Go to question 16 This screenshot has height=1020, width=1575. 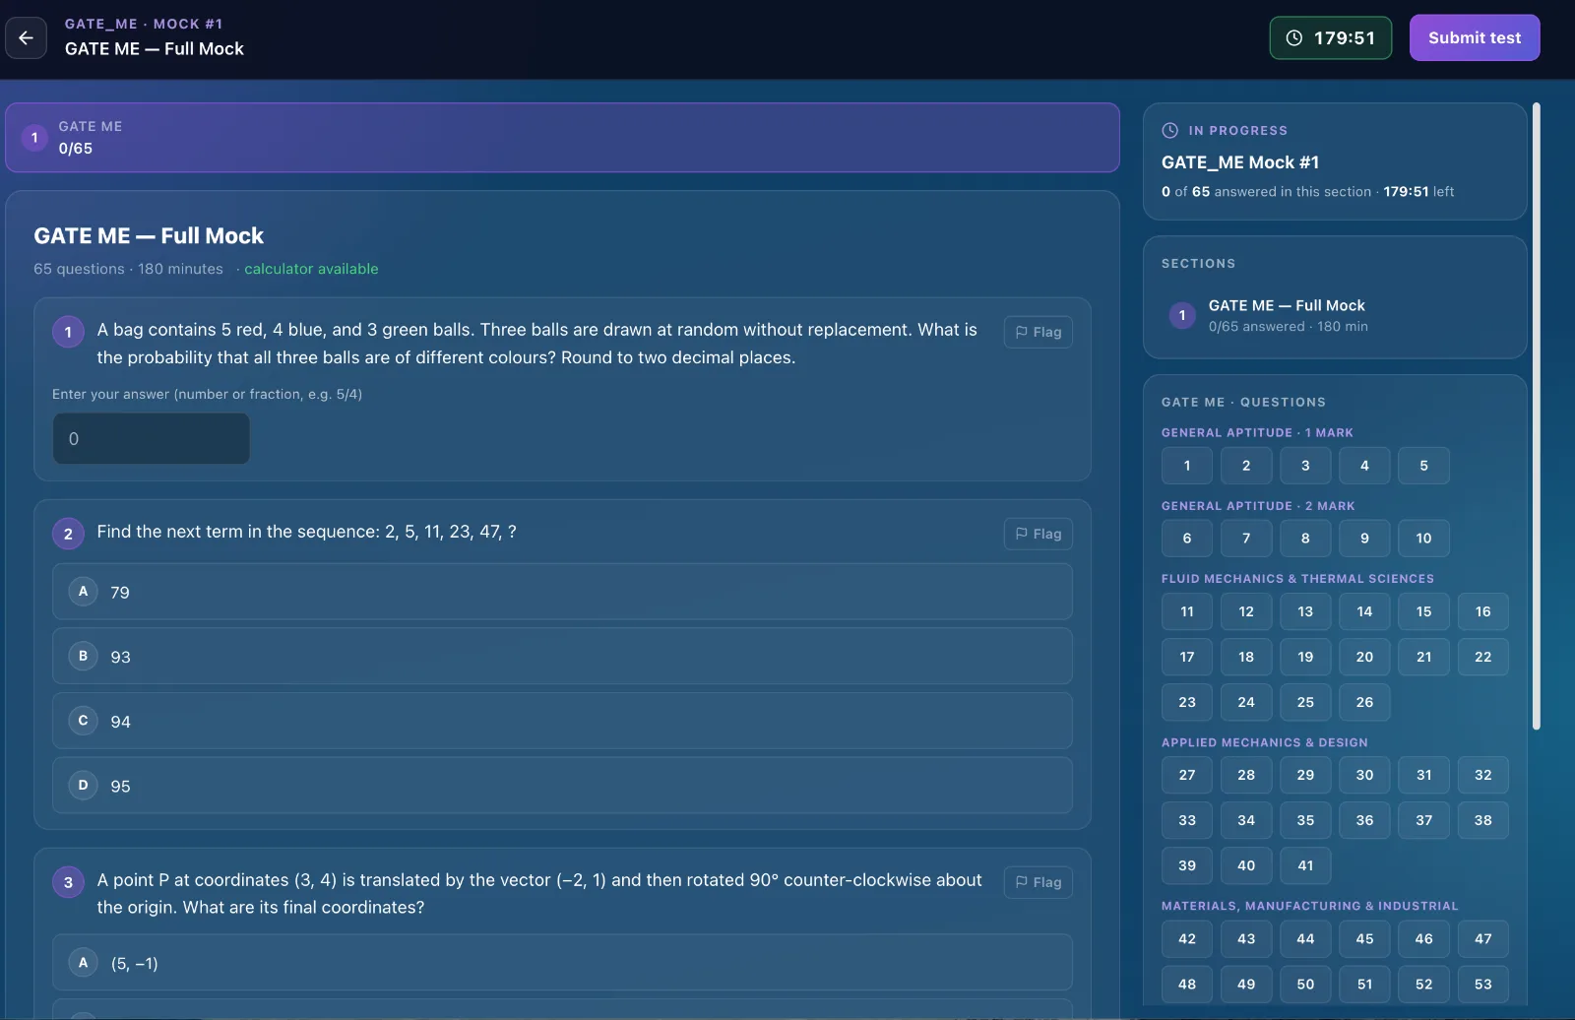point(1482,611)
